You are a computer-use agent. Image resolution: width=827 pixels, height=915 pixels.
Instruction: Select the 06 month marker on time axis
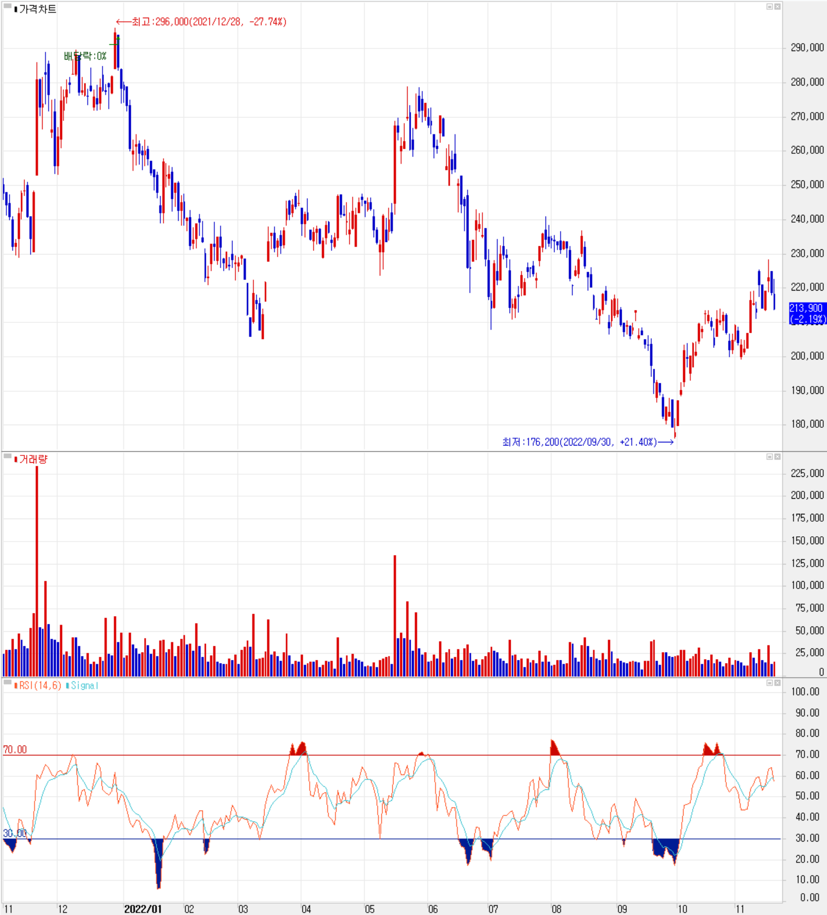(433, 909)
